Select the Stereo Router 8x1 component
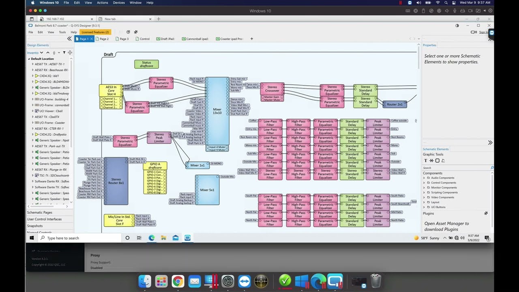Image resolution: width=519 pixels, height=292 pixels. click(x=116, y=181)
